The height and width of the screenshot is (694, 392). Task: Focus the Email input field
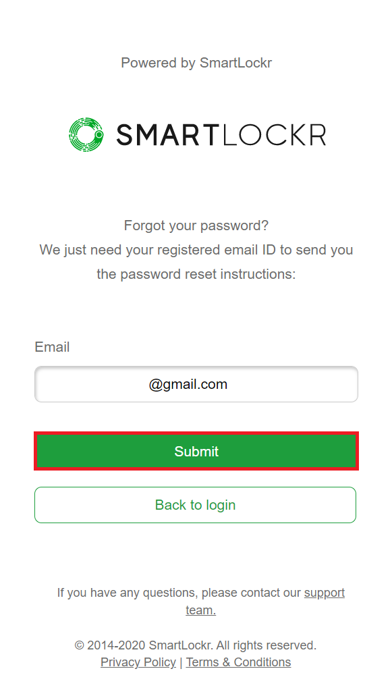196,384
